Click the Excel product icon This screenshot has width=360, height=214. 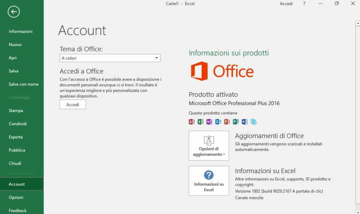pos(200,122)
